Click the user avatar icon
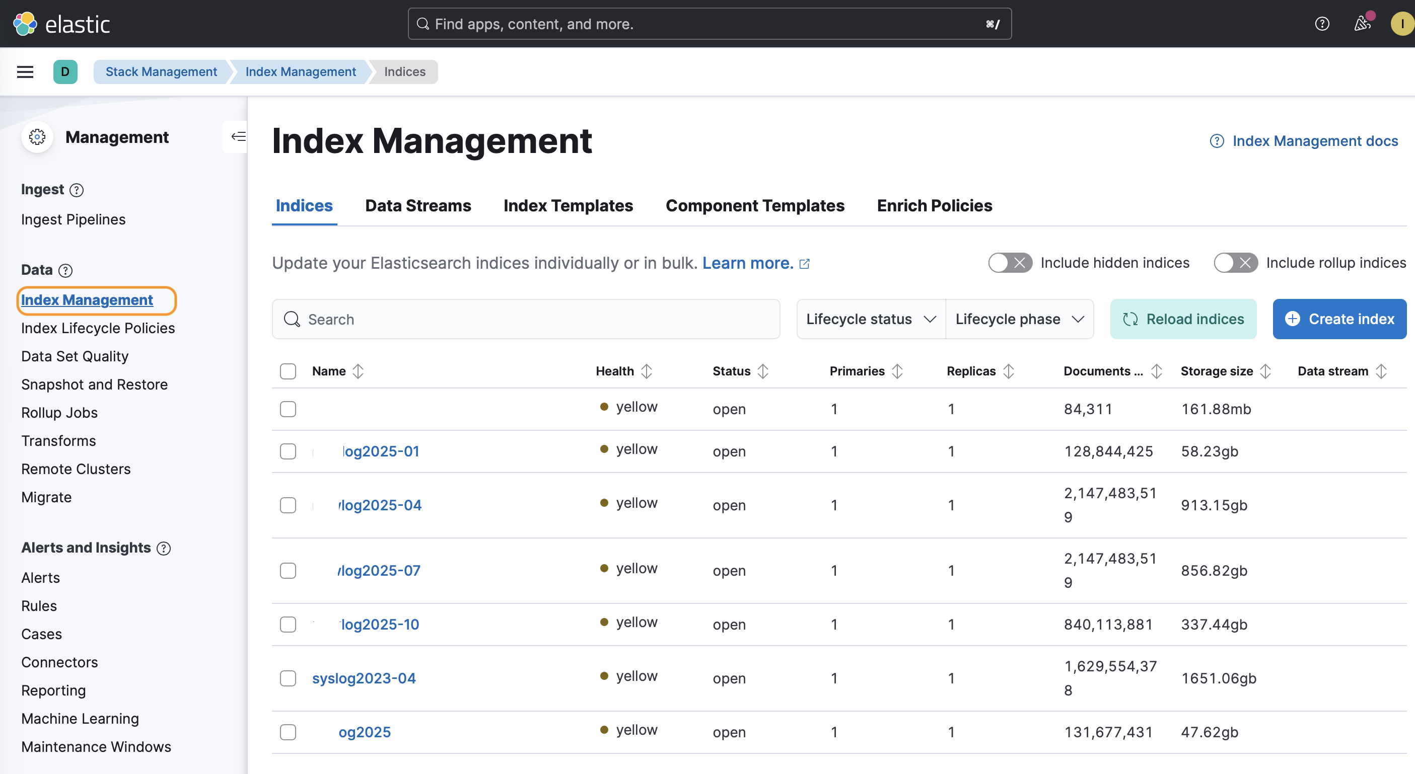 pyautogui.click(x=1402, y=24)
